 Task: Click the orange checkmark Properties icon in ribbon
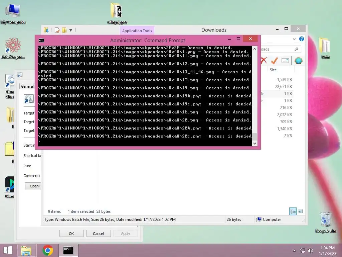click(x=274, y=60)
